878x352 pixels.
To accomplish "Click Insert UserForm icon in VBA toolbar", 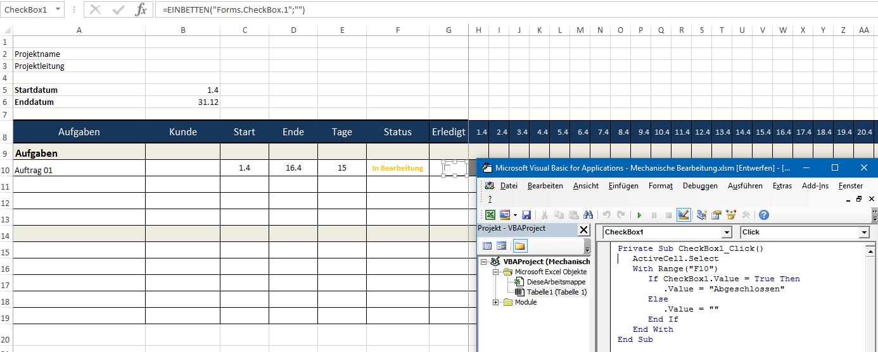I will 505,215.
